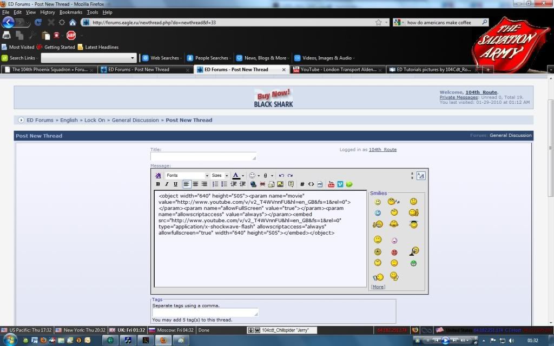Click the insert link globe icon

[253, 184]
